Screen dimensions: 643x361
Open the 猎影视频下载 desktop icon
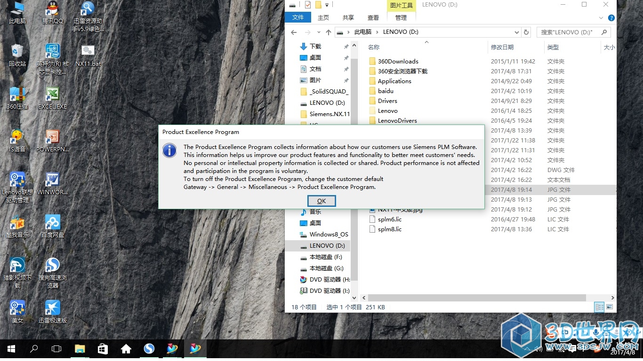[x=17, y=273]
